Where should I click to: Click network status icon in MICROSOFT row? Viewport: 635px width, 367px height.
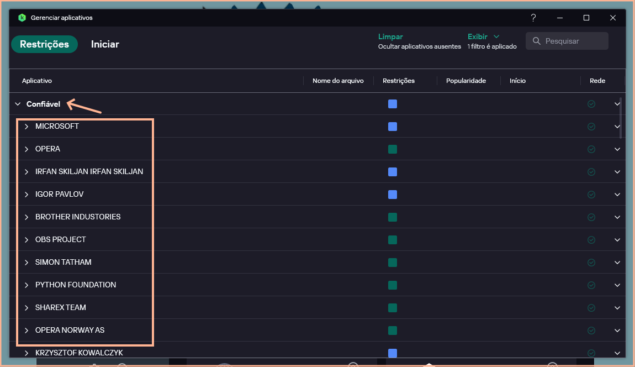point(591,127)
